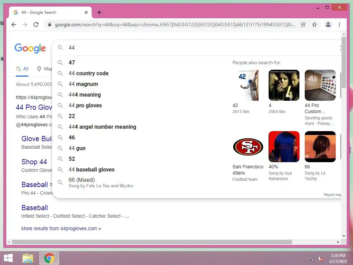Choose suggestion '47'
Viewport: 353px width, 265px height.
coord(142,62)
